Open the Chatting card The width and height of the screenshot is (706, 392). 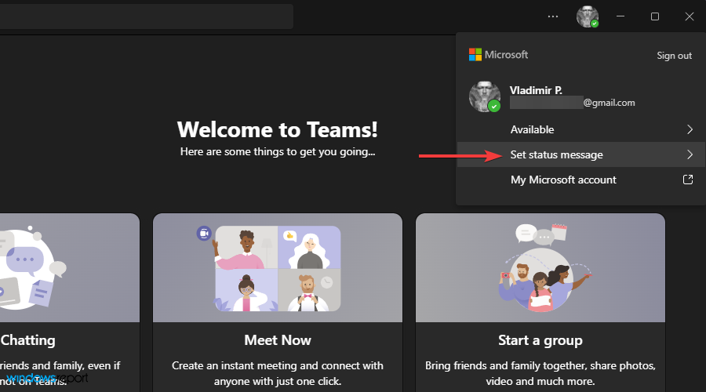coord(70,303)
